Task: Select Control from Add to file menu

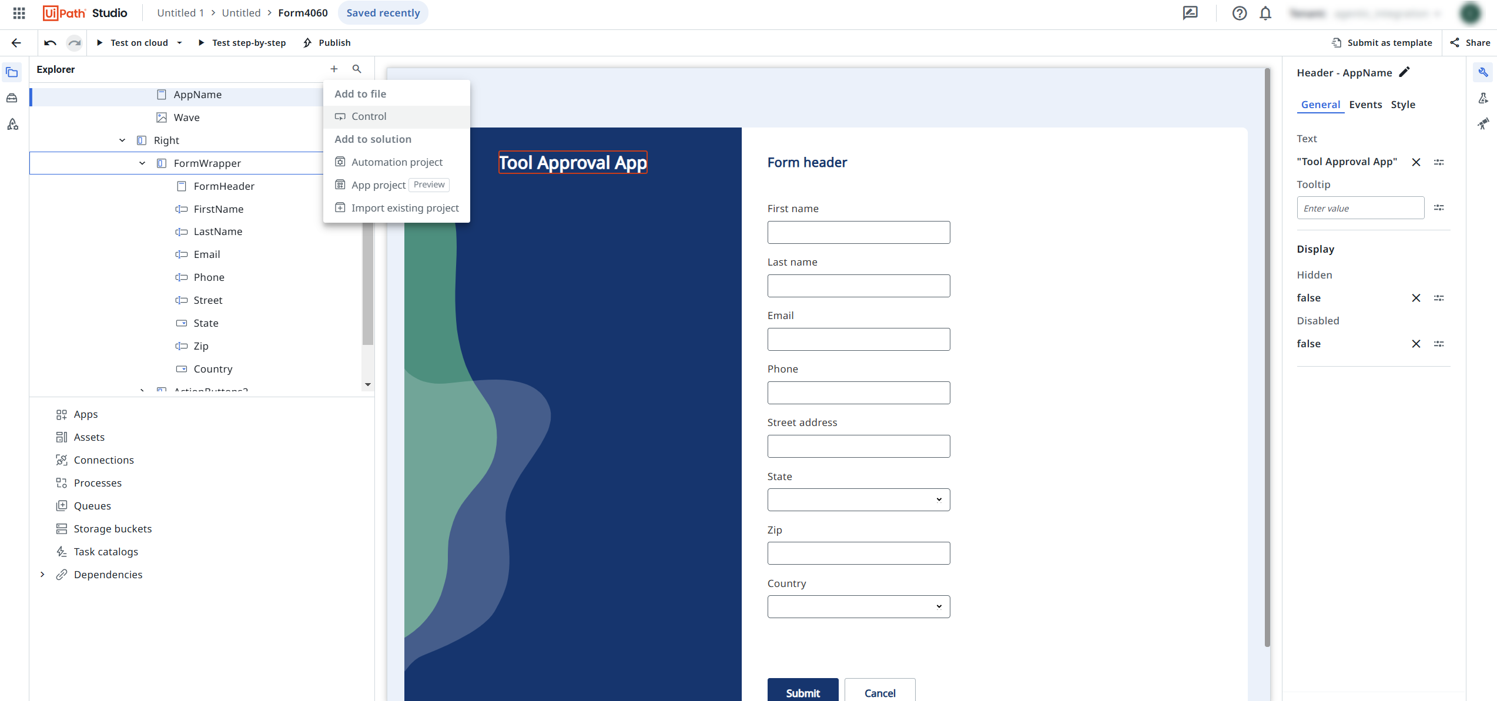Action: point(396,116)
